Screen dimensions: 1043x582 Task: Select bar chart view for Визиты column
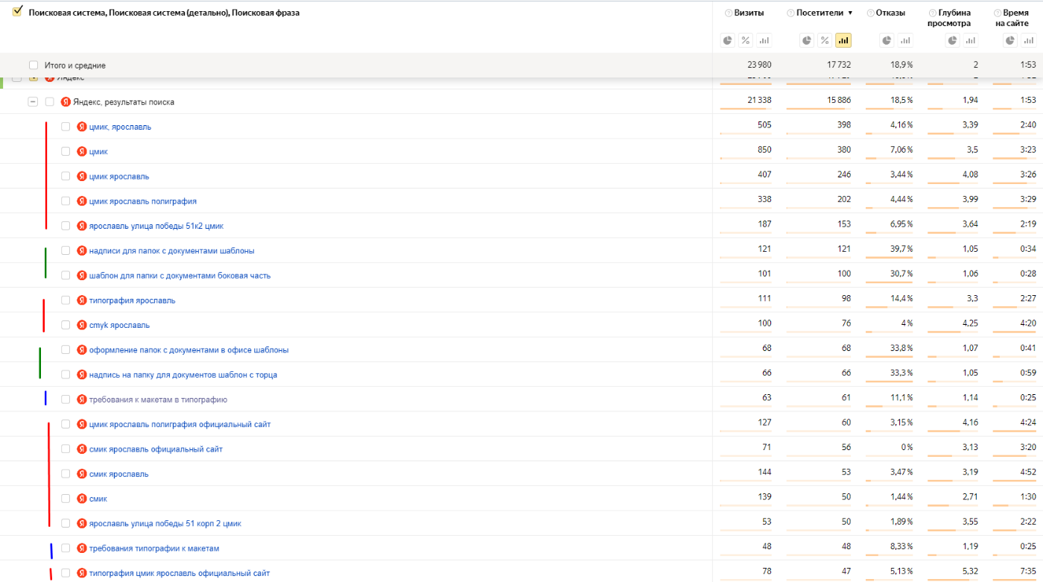click(764, 40)
